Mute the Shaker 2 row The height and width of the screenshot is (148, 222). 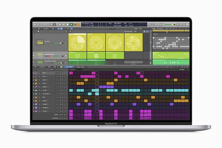pyautogui.click(x=39, y=87)
